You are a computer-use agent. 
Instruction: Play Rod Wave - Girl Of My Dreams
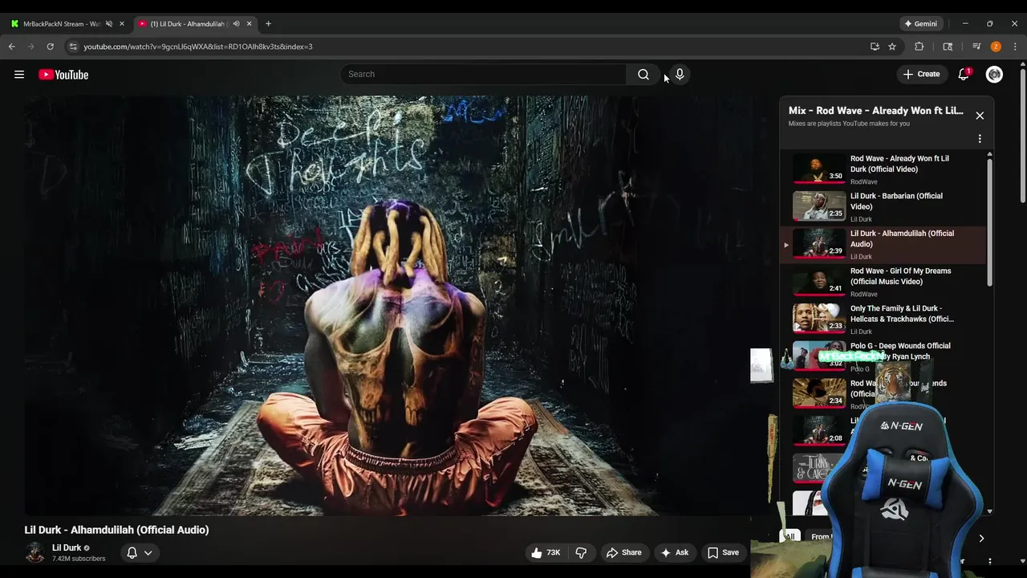(883, 282)
